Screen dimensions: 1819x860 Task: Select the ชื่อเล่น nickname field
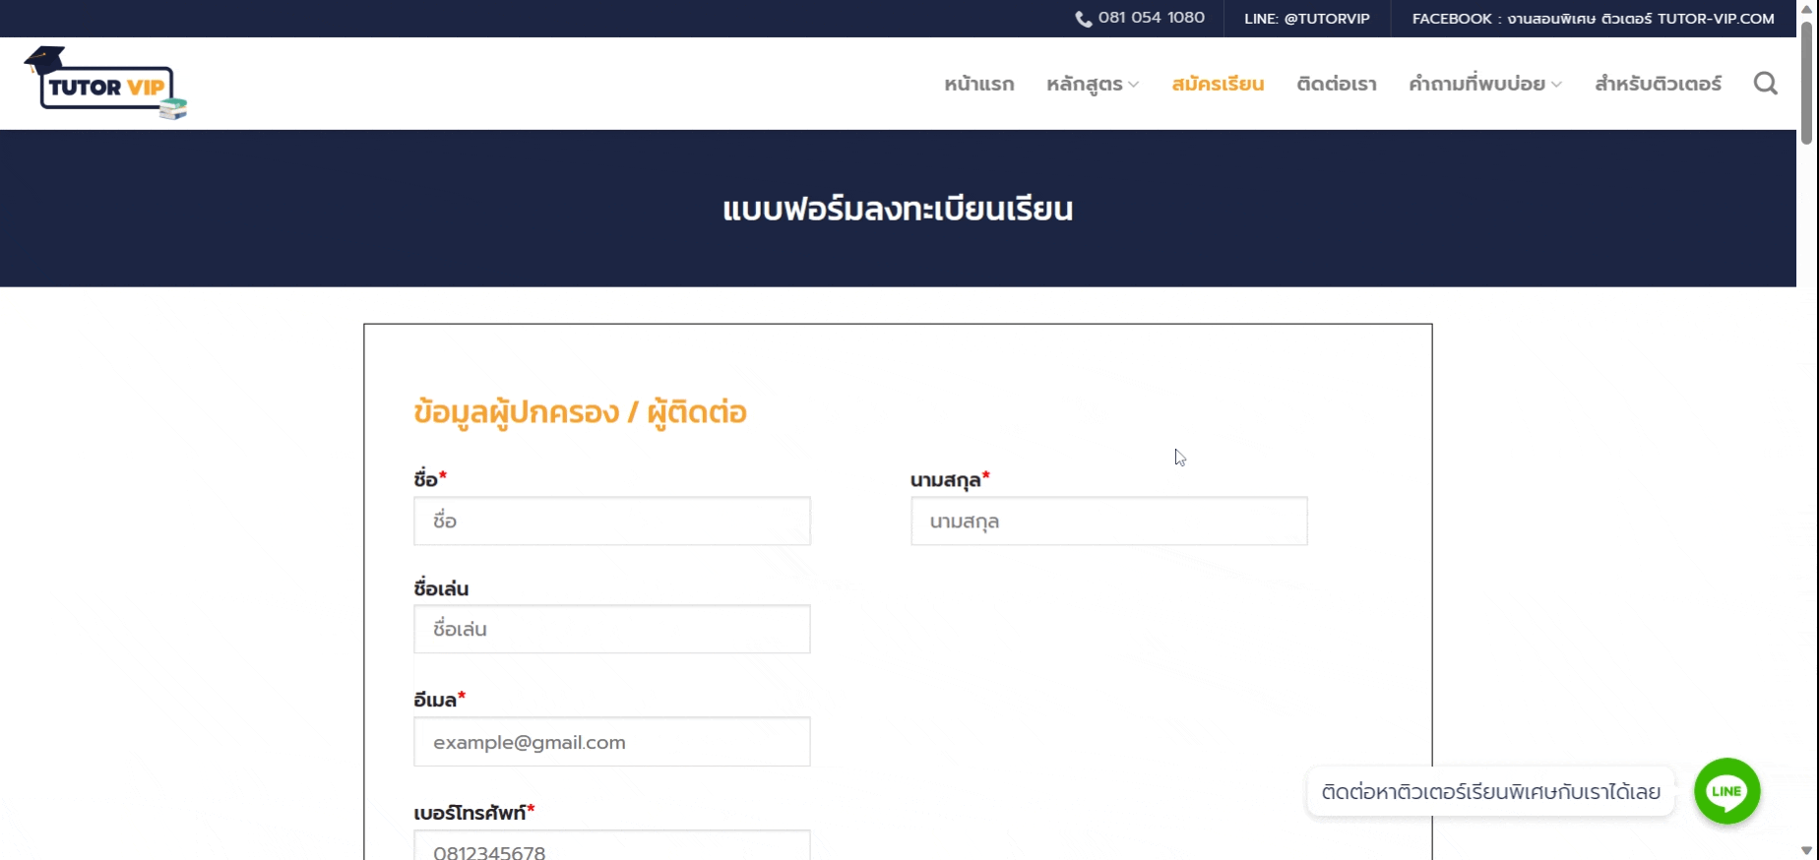tap(611, 630)
